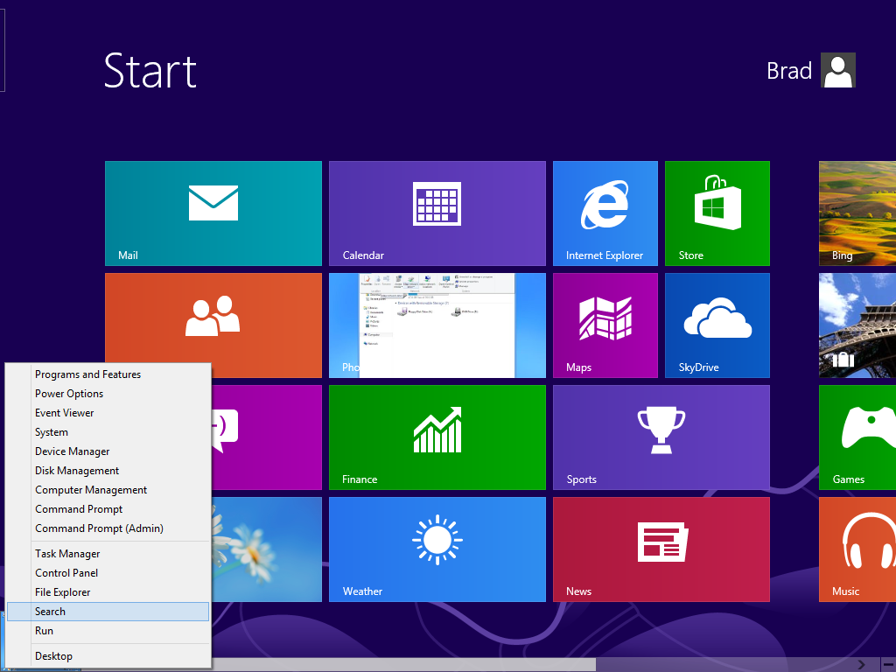
Task: Open Event Viewer from context menu
Action: (108, 413)
